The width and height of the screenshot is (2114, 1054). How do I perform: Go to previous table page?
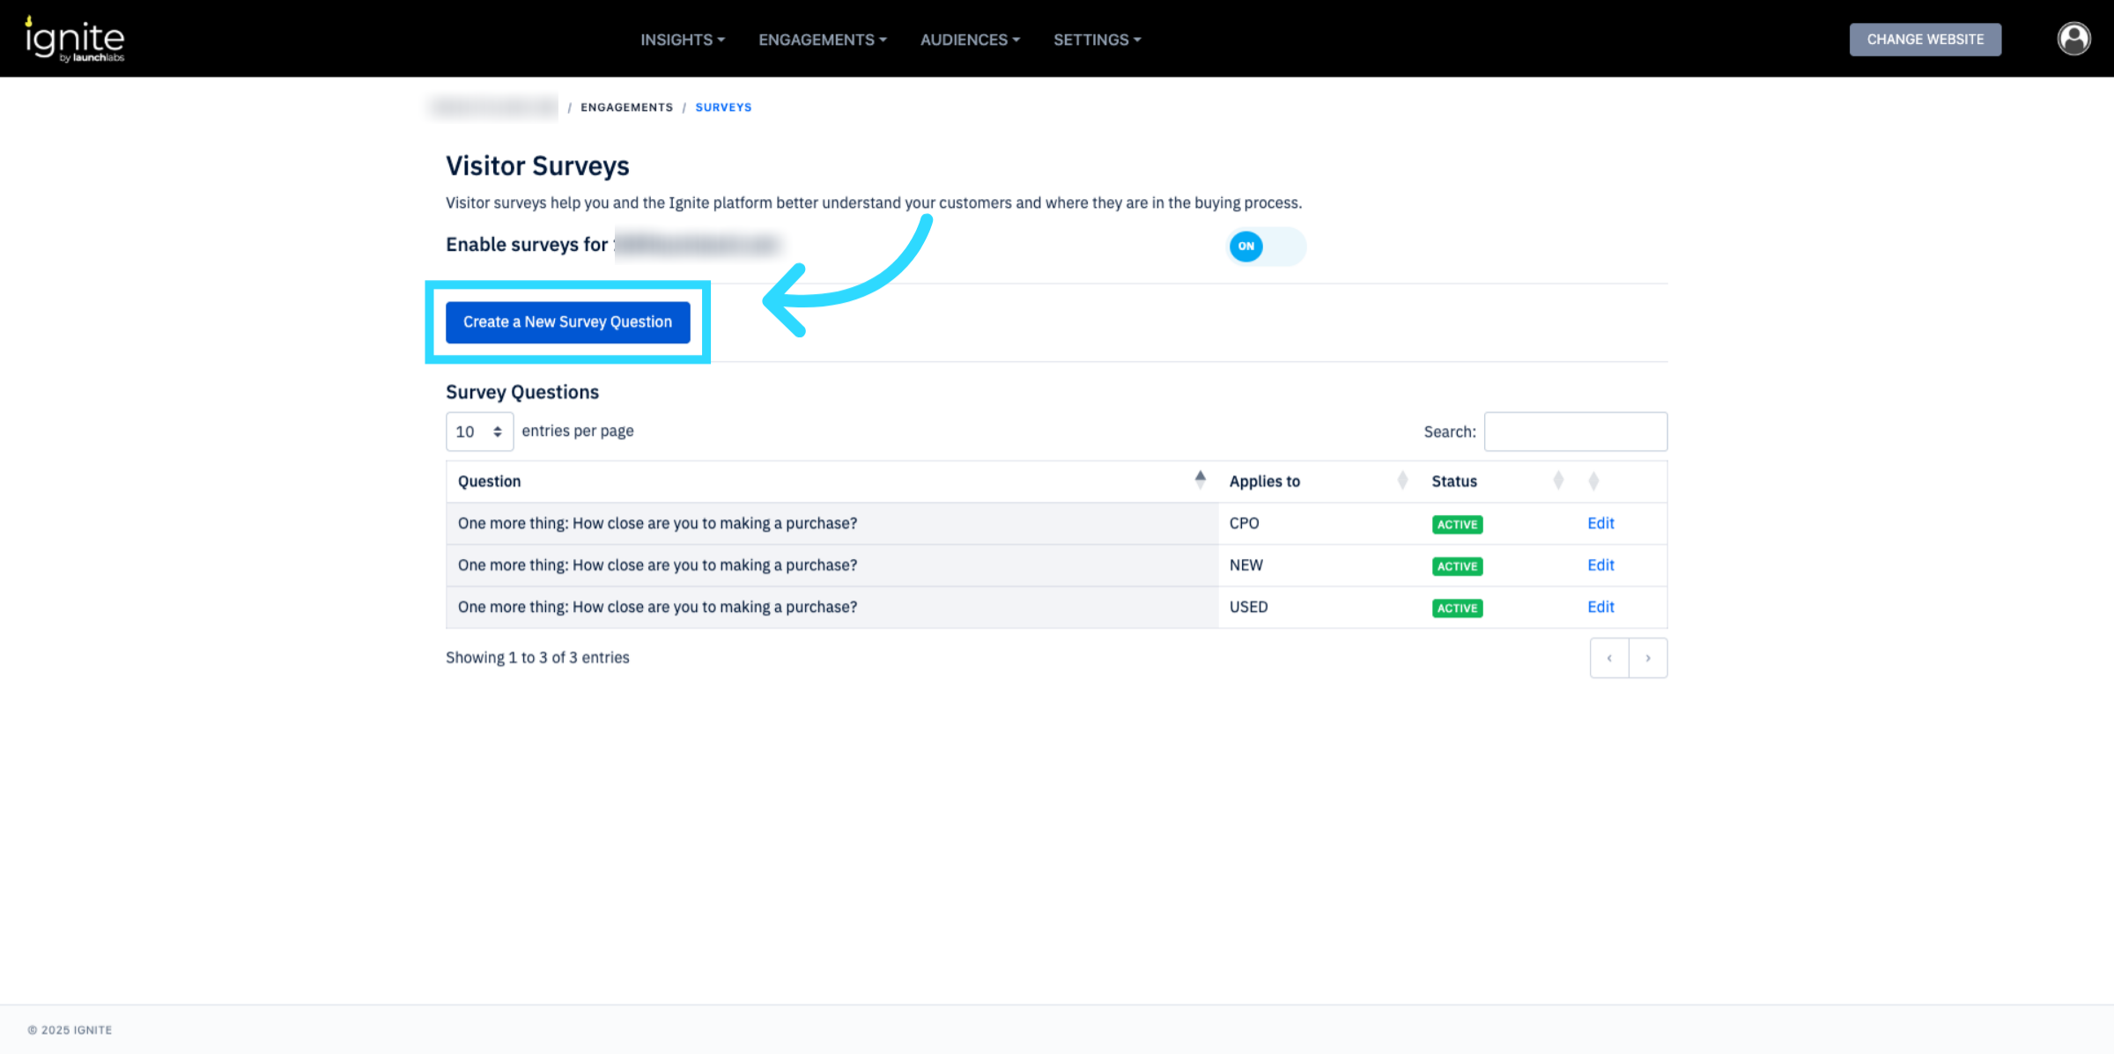coord(1609,658)
